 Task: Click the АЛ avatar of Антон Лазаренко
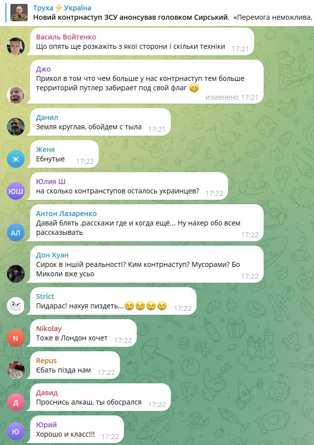[x=16, y=232]
